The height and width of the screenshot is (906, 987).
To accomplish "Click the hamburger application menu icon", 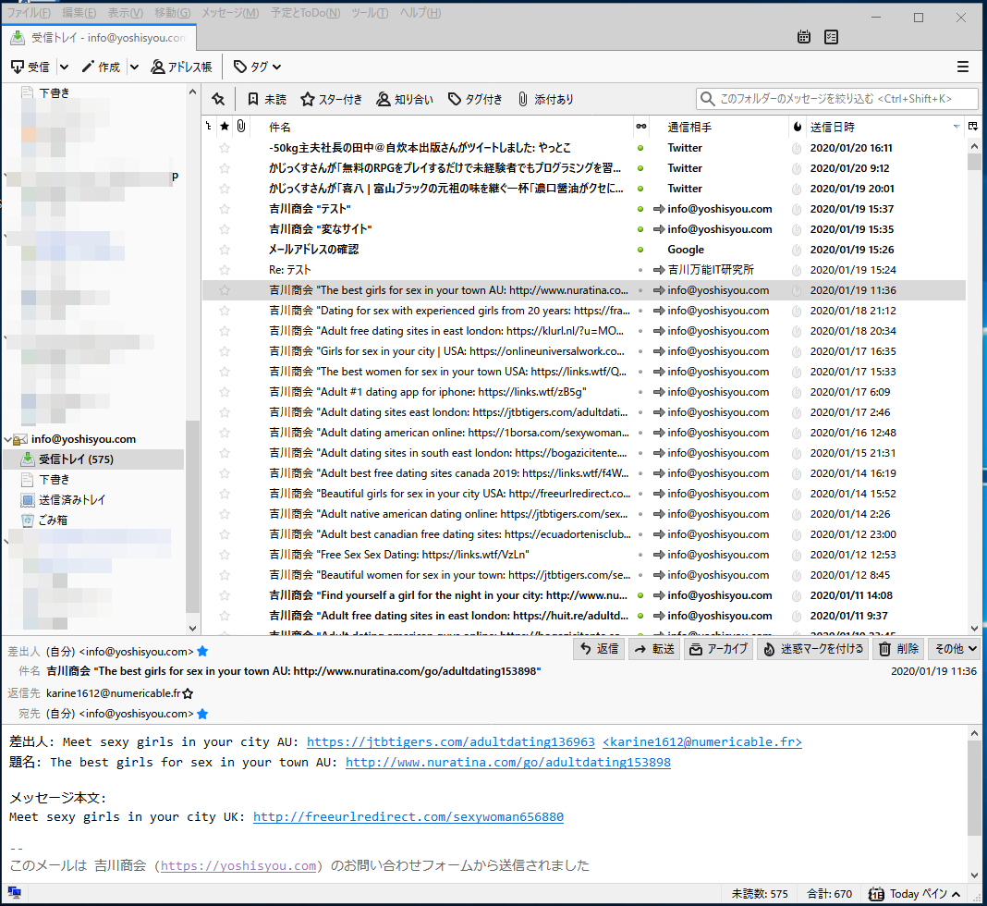I will coord(963,67).
